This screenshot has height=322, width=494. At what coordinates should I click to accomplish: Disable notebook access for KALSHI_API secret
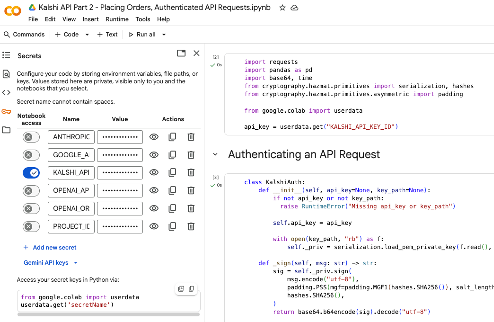click(31, 173)
